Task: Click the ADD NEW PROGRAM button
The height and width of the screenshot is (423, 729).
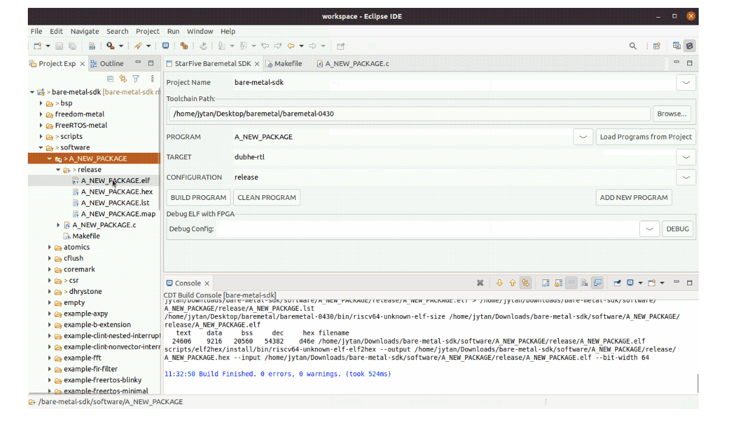Action: [634, 198]
